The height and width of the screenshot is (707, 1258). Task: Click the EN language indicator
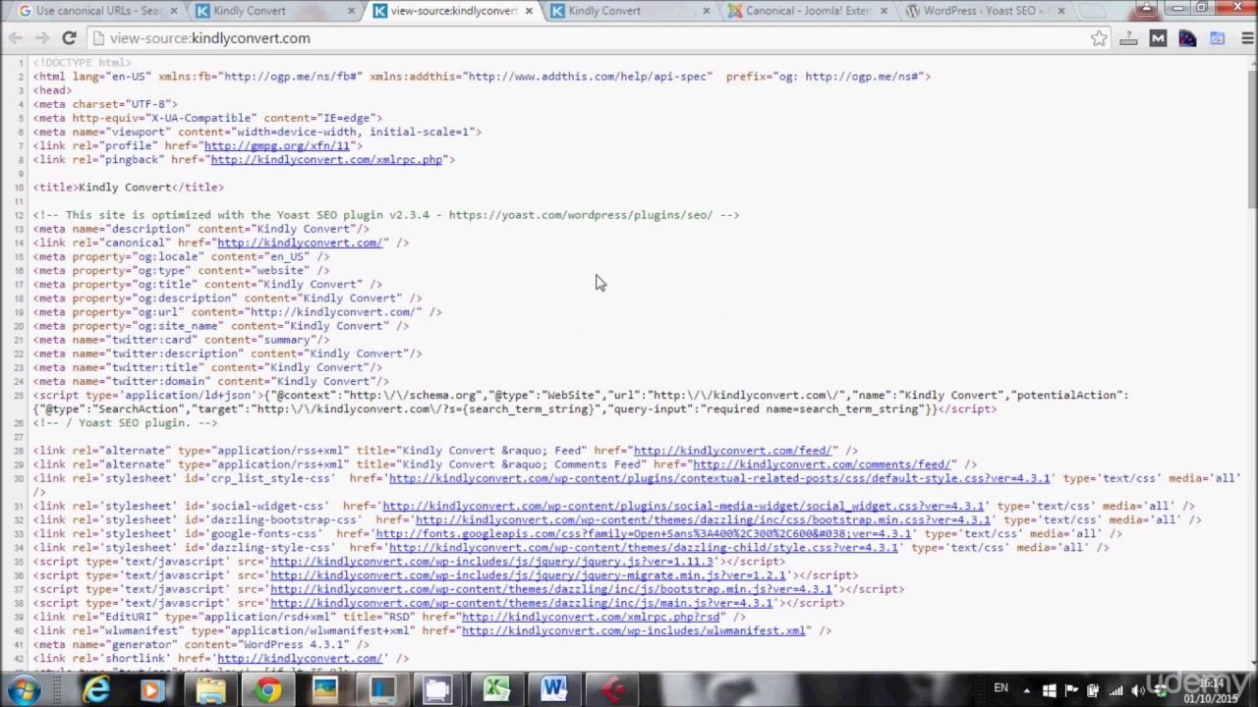pyautogui.click(x=1001, y=688)
